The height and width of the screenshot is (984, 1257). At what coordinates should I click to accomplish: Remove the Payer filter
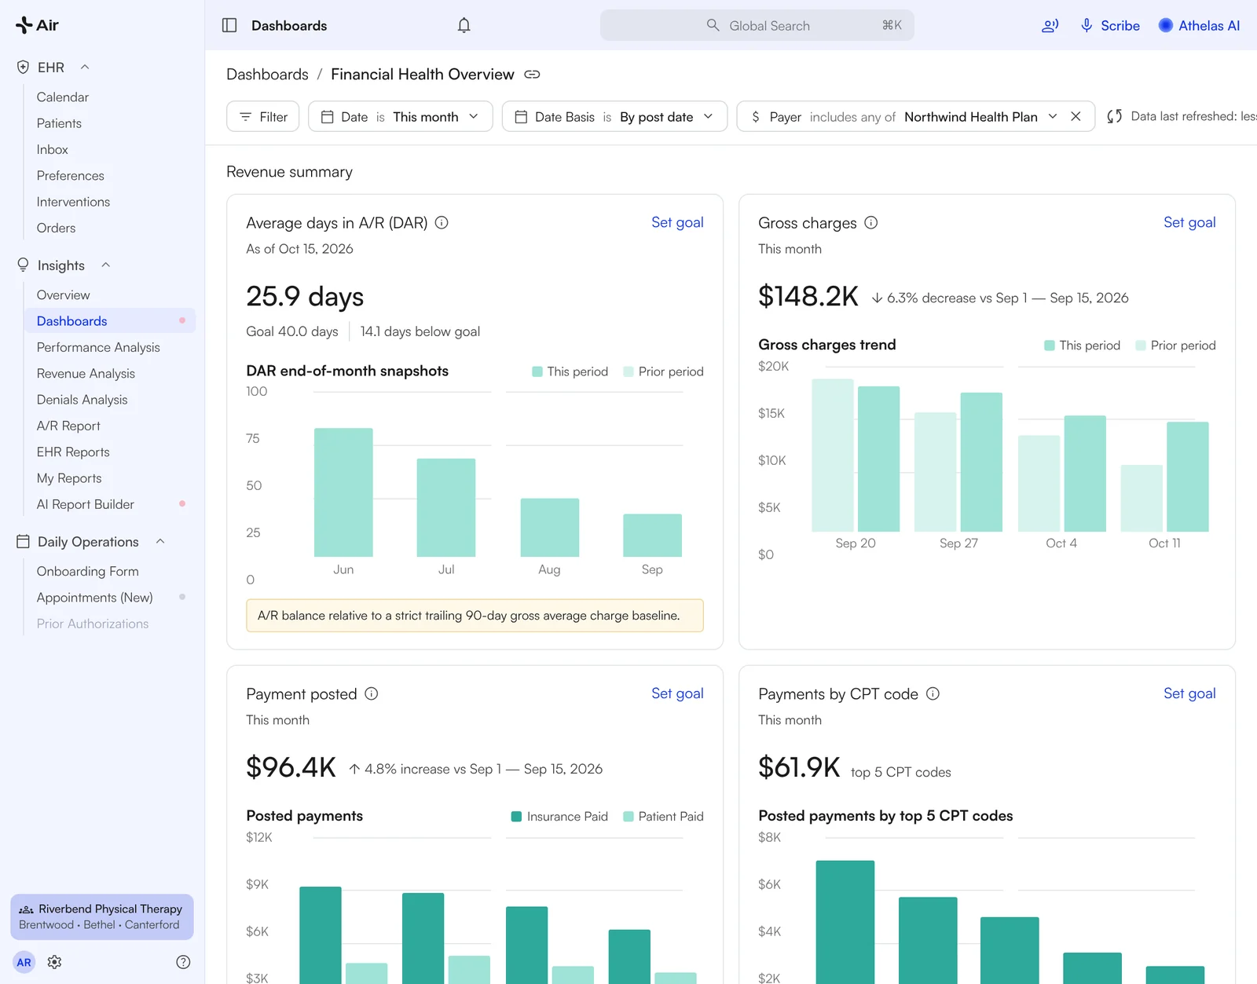[x=1076, y=116]
